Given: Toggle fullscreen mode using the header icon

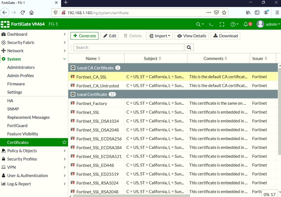Looking at the screenshot, I should (x=222, y=24).
